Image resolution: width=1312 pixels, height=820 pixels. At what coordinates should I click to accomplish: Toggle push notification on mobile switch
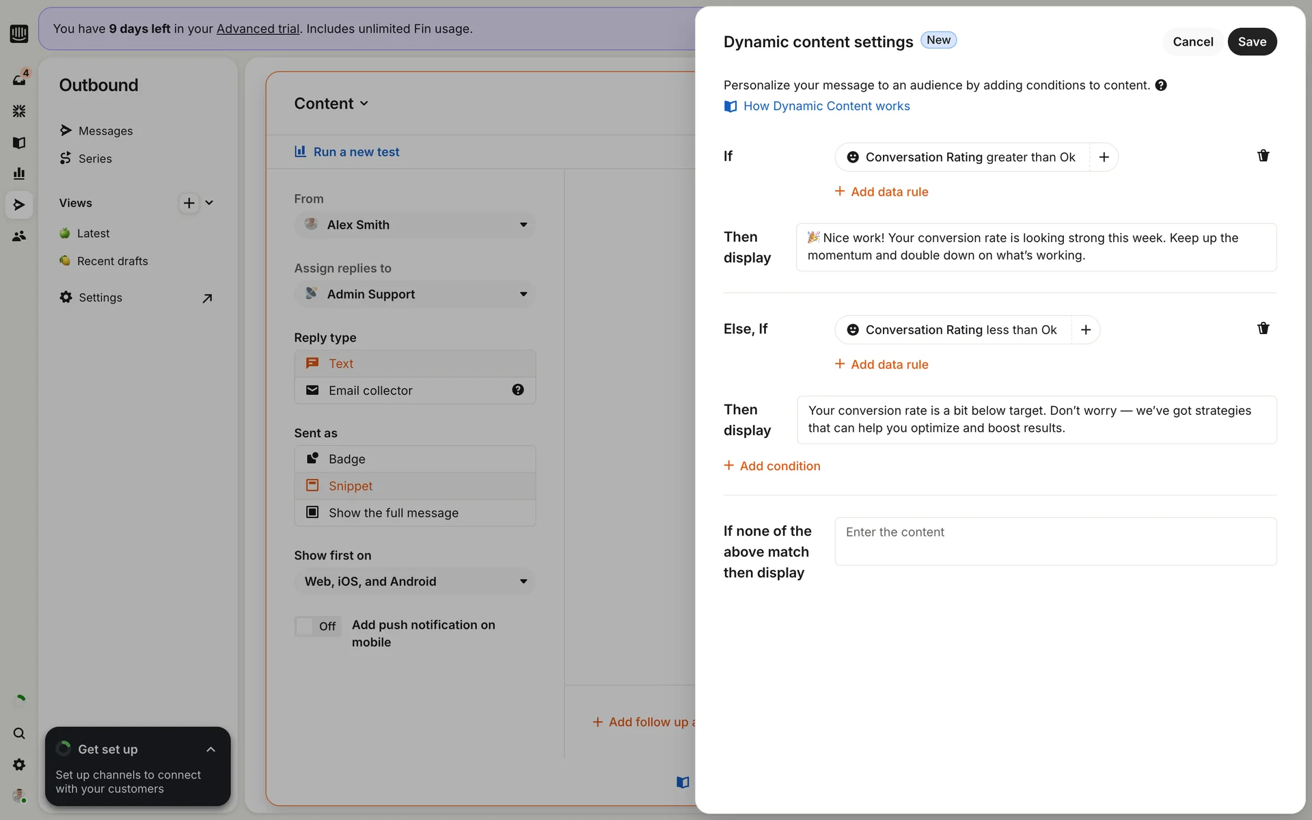[318, 626]
